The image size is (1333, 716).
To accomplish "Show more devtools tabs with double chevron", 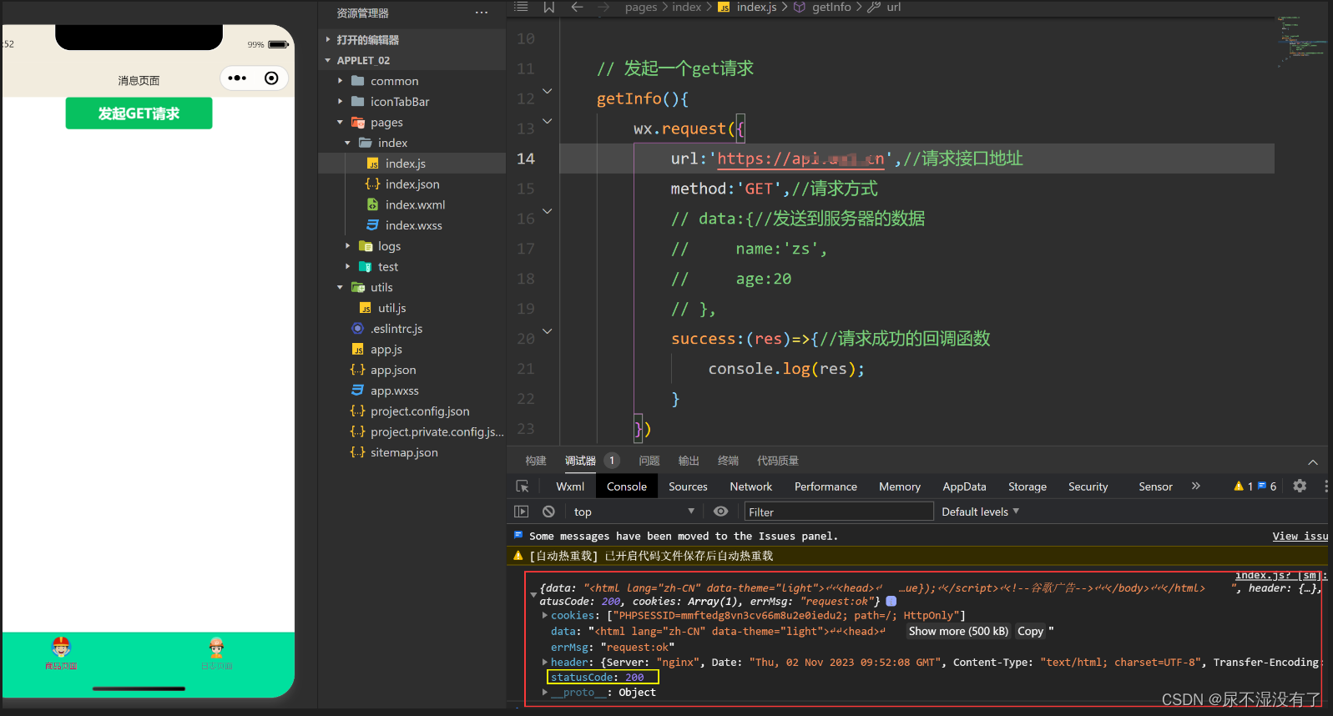I will [x=1195, y=486].
